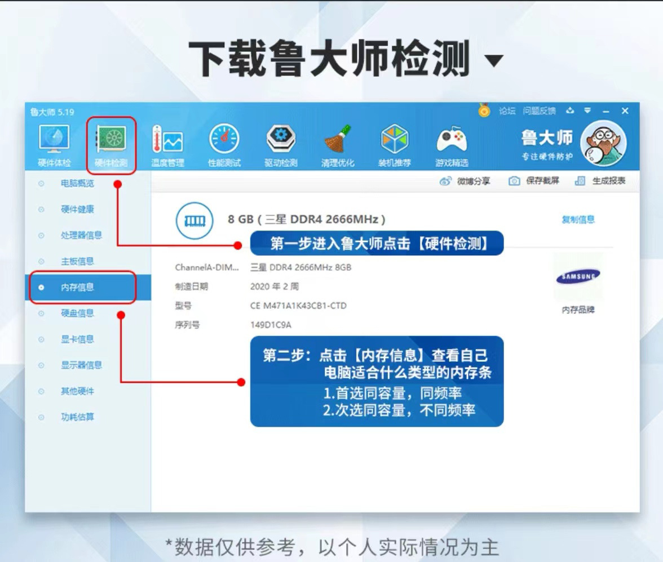Select 硬件检测 hardware detection icon
Viewport: 663px width, 562px height.
[x=111, y=146]
